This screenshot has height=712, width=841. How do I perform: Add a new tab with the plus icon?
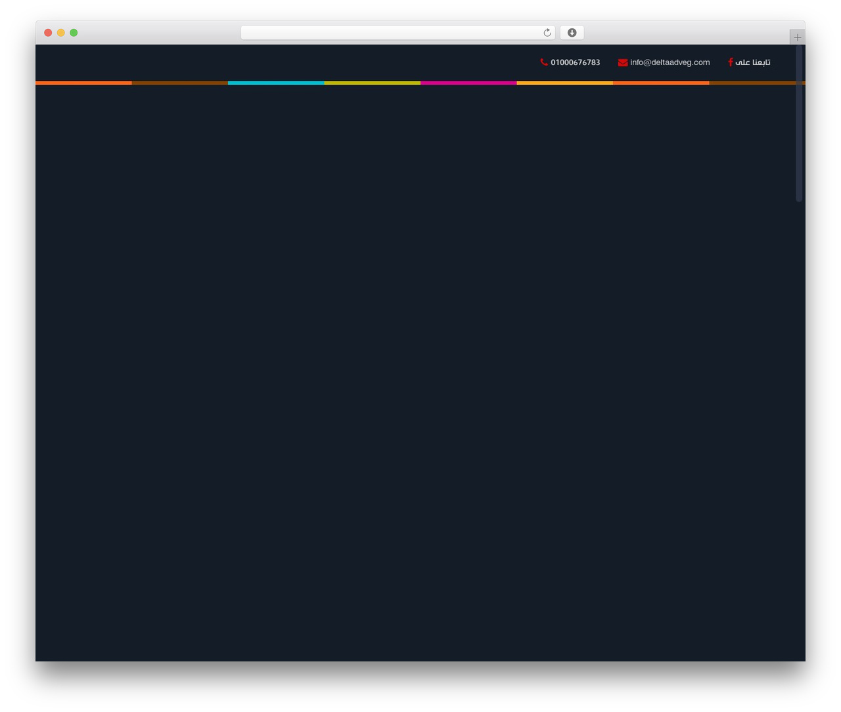click(x=798, y=37)
